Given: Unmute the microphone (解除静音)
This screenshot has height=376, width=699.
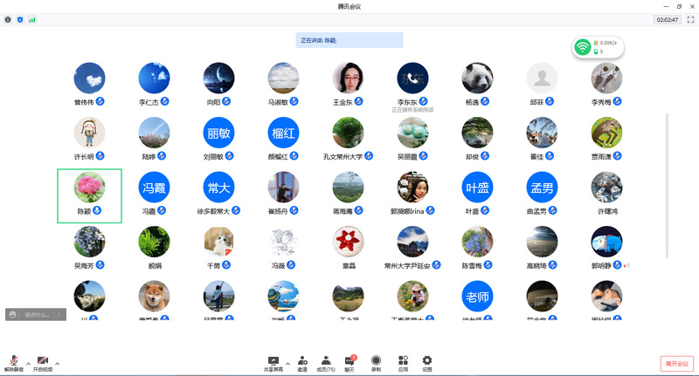Looking at the screenshot, I should (15, 361).
